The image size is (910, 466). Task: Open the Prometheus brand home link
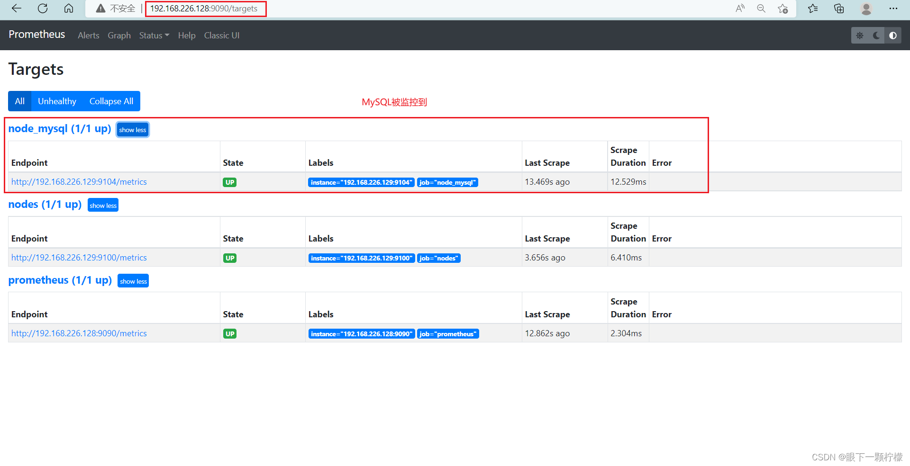click(37, 35)
